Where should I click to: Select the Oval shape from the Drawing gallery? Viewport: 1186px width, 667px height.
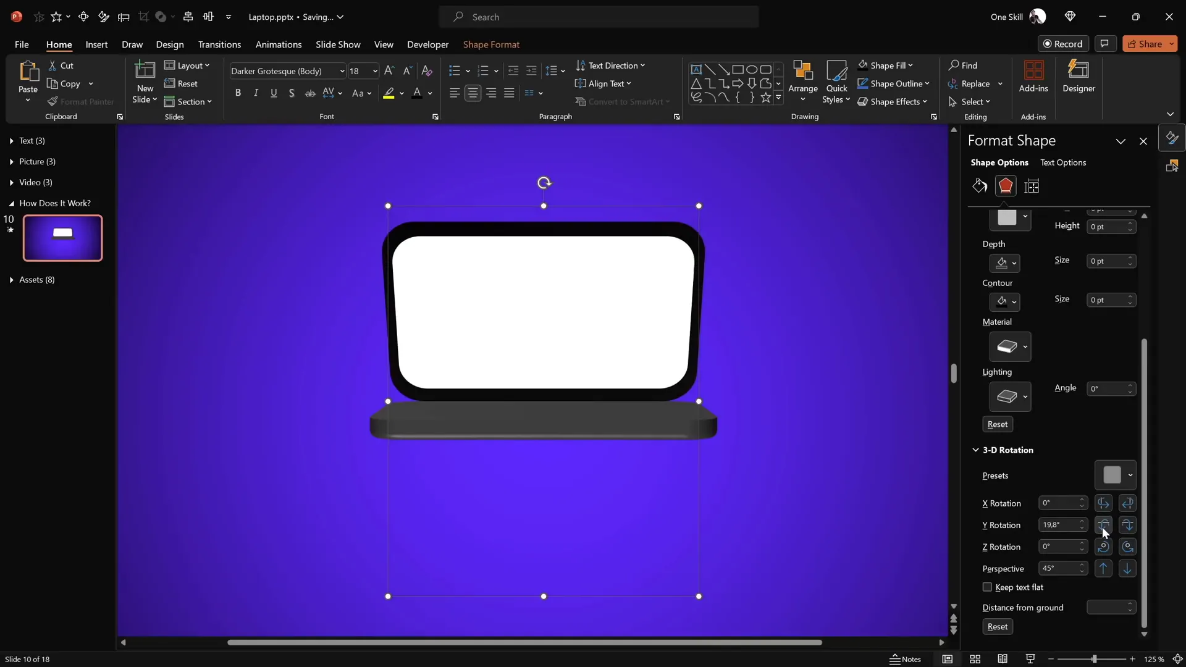tap(752, 69)
